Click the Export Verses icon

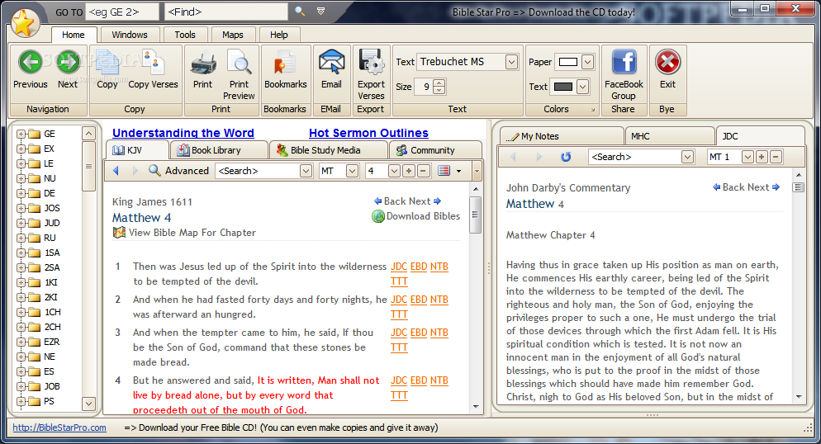pos(371,64)
